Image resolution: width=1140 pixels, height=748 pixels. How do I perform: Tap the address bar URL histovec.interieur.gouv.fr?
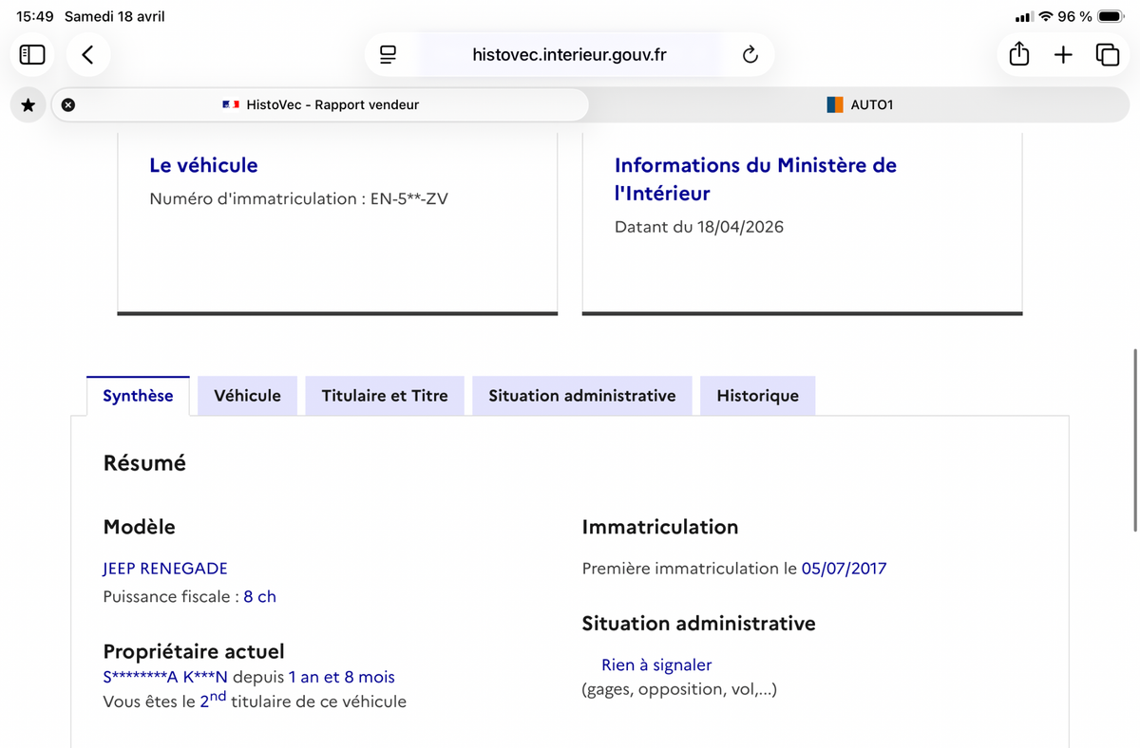[x=569, y=55]
